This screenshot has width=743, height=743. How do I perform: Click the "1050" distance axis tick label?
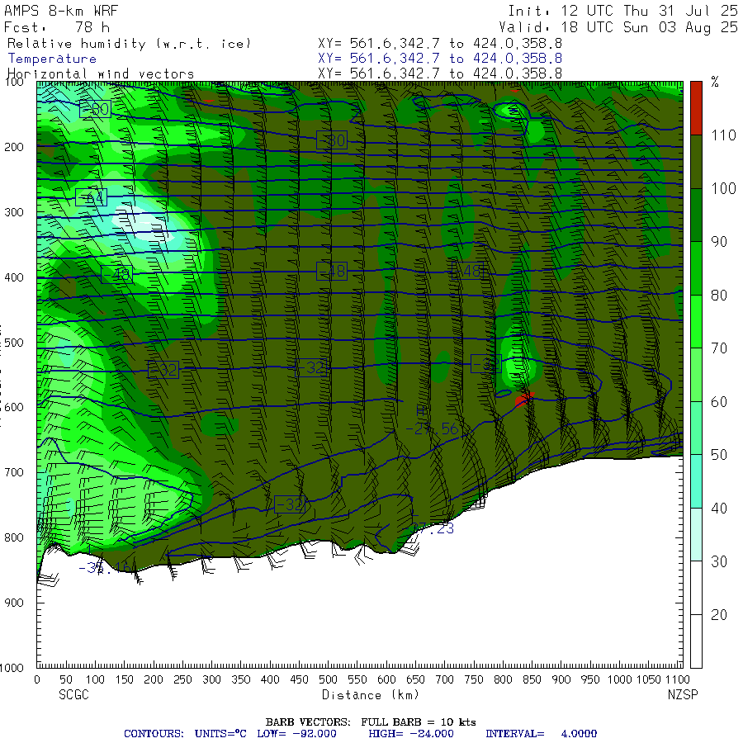tap(648, 679)
